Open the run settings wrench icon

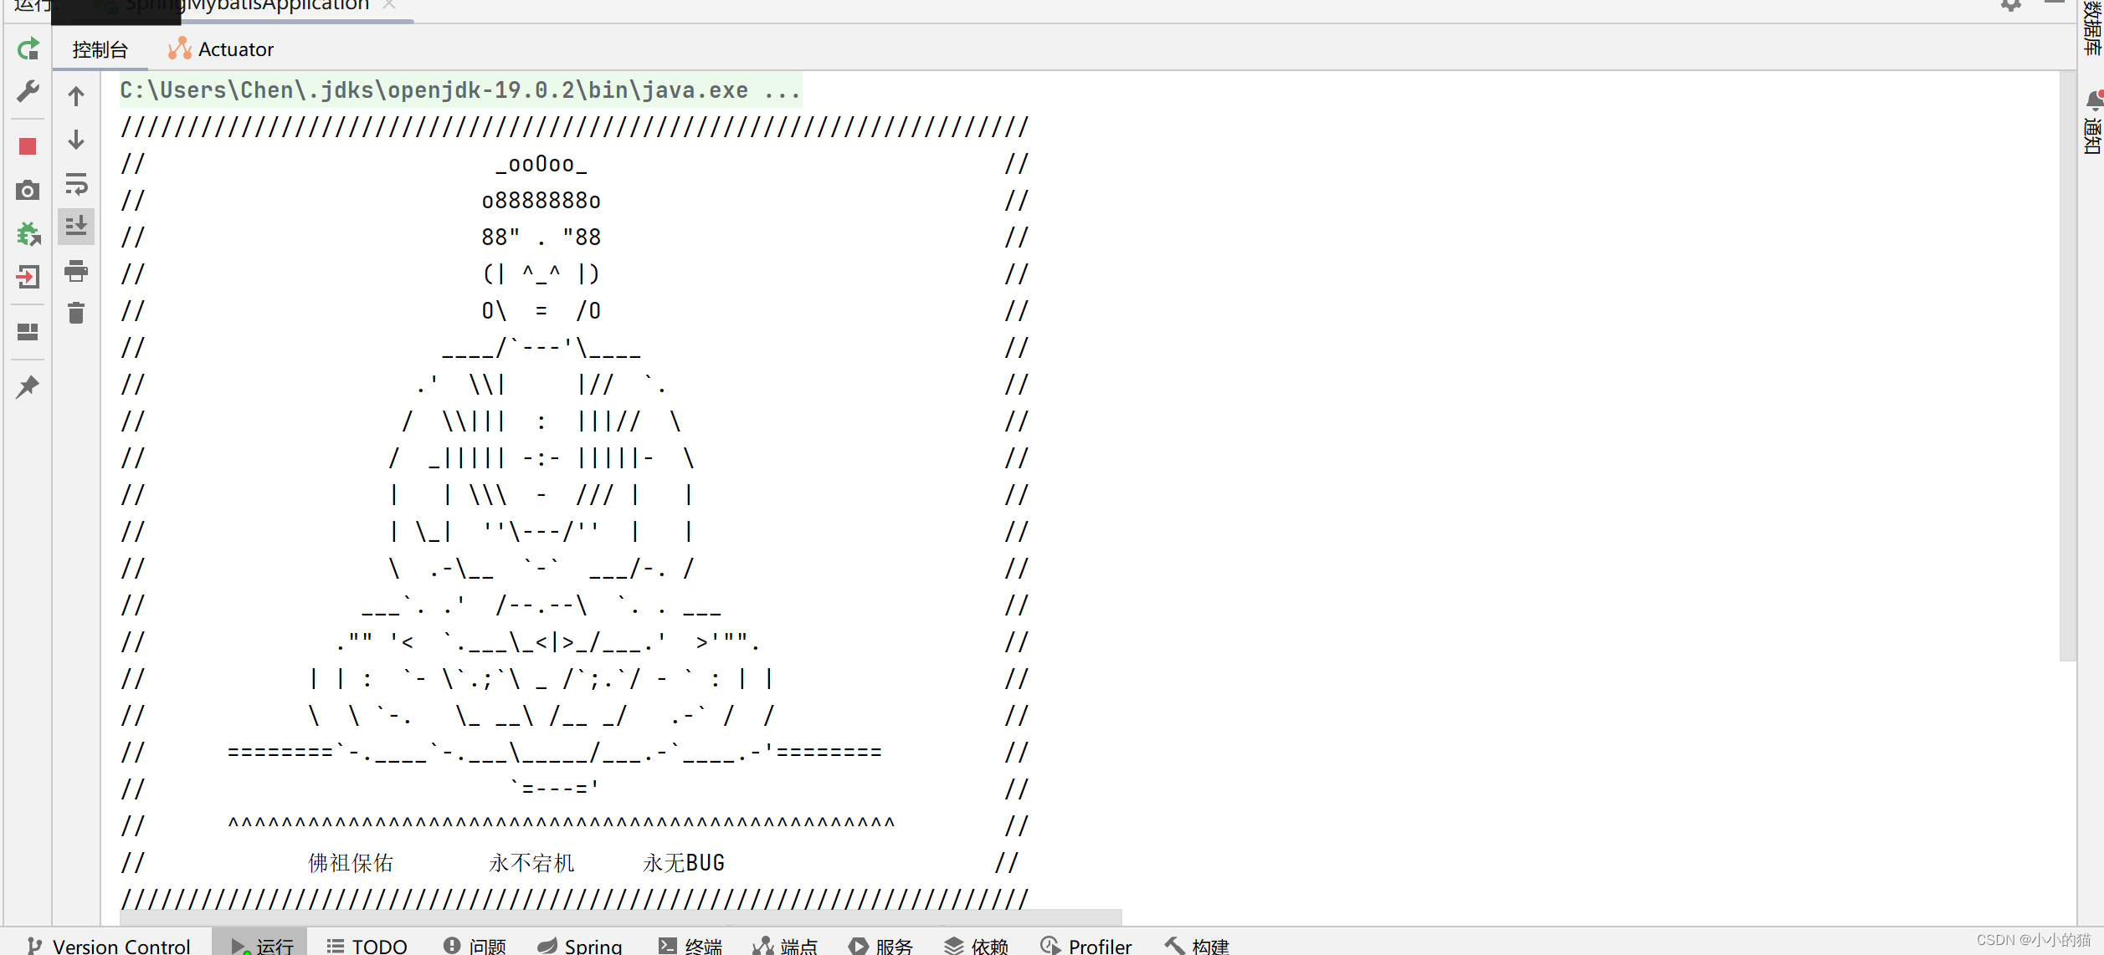pyautogui.click(x=28, y=91)
